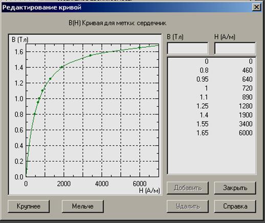265x223 pixels.
Task: Select B value 1.4 in table
Action: point(204,115)
